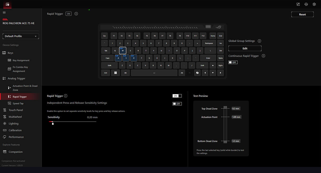Enable Independent Press and Release Sensitivity Settings

177,104
